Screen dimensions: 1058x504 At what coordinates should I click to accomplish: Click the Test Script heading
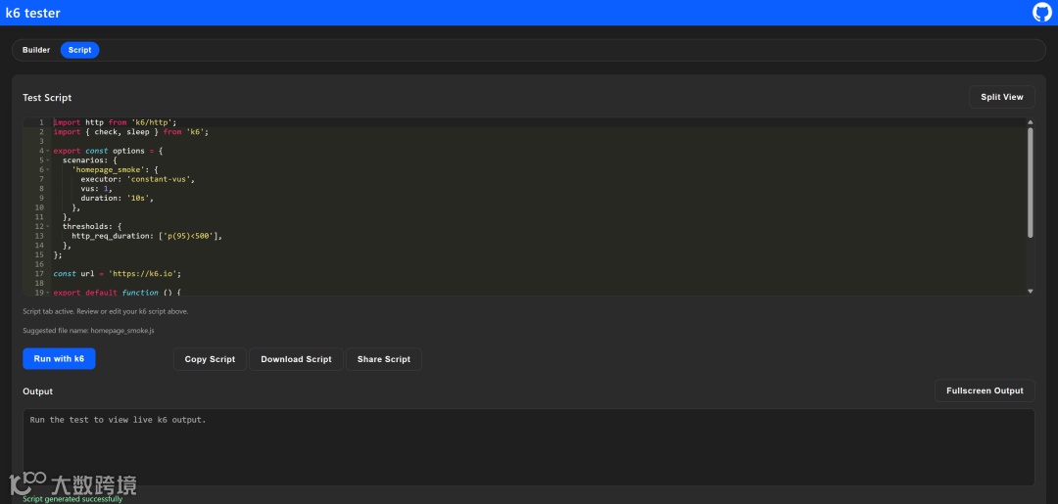pos(47,98)
